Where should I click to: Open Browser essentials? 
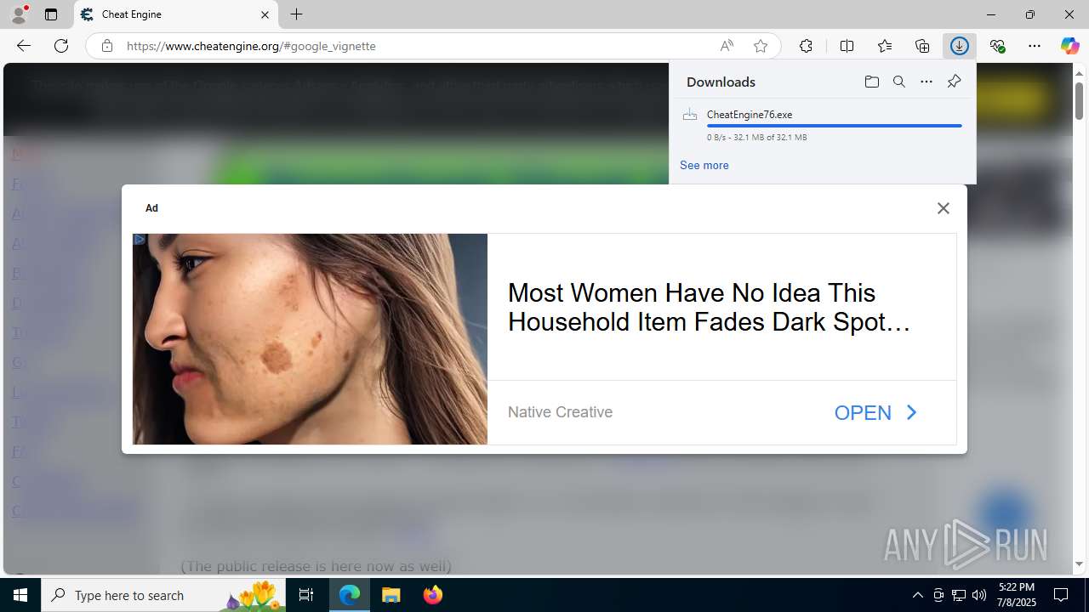(997, 46)
